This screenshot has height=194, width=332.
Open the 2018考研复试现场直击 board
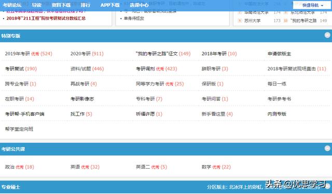click(292, 69)
